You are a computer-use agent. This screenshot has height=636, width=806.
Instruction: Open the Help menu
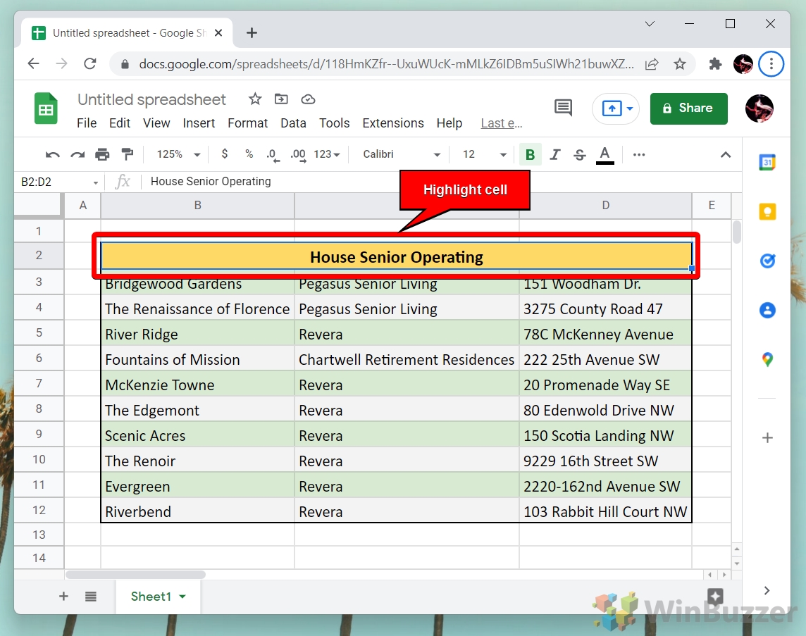point(449,123)
